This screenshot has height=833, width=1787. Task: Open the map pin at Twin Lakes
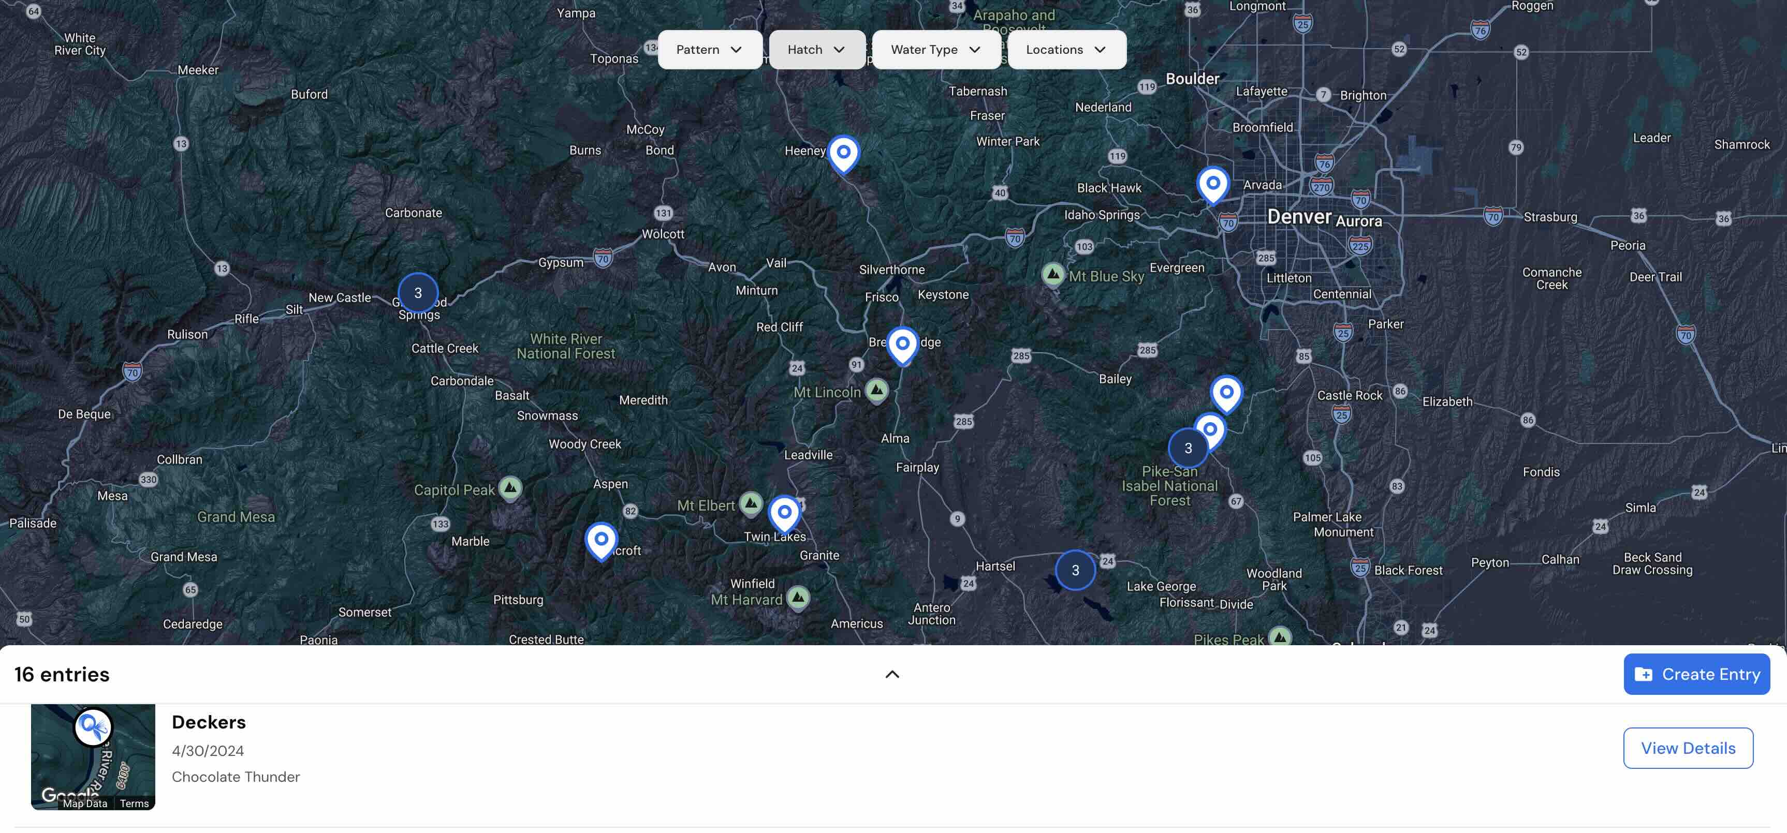coord(784,512)
